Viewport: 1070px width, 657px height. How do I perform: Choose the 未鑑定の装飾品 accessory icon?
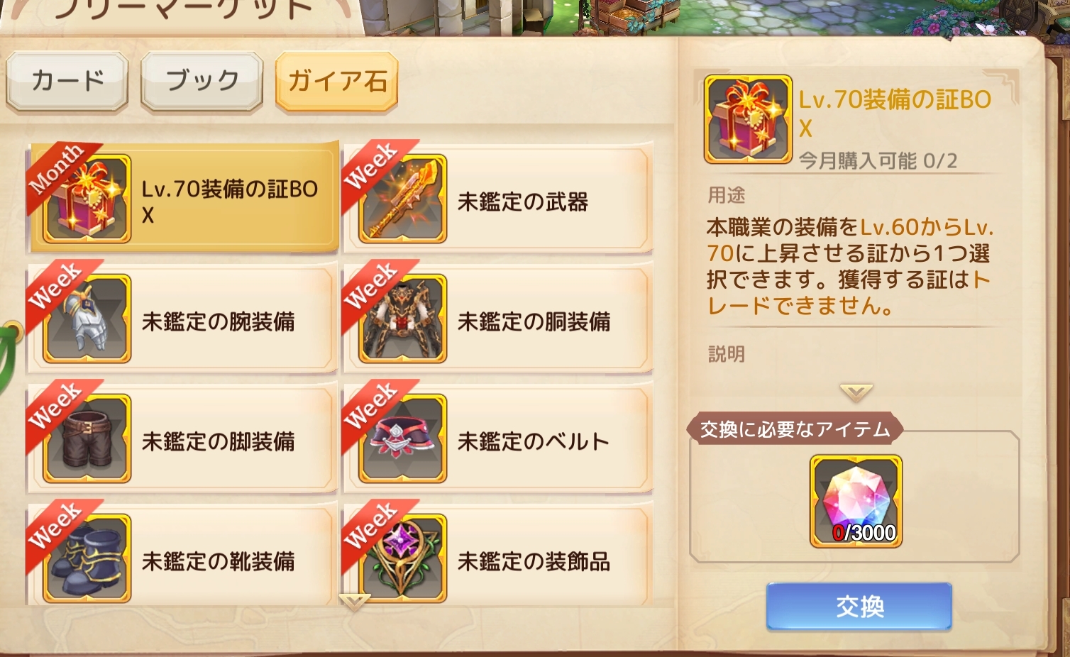[x=403, y=558]
